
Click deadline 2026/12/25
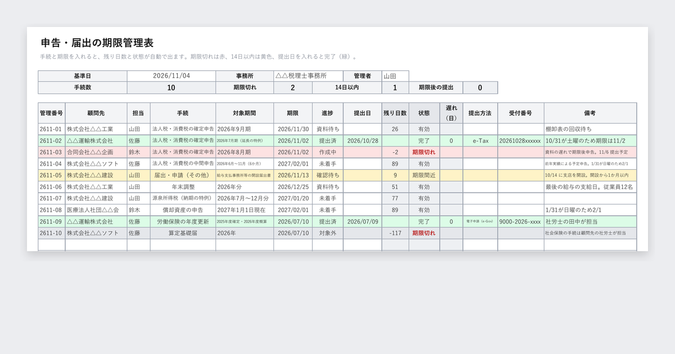tap(293, 187)
